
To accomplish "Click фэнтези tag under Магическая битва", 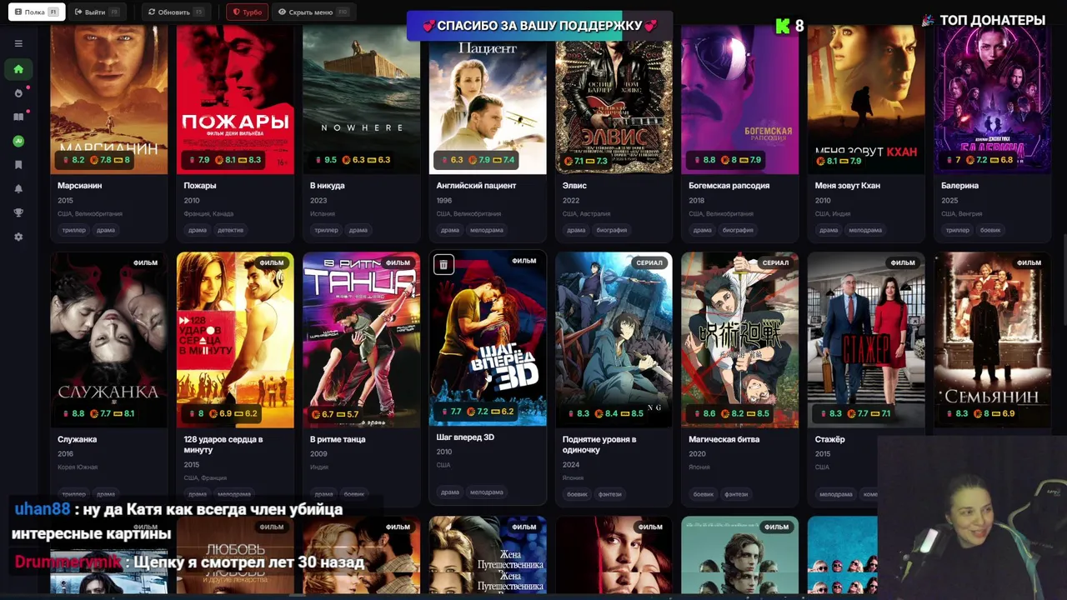I will (x=736, y=494).
